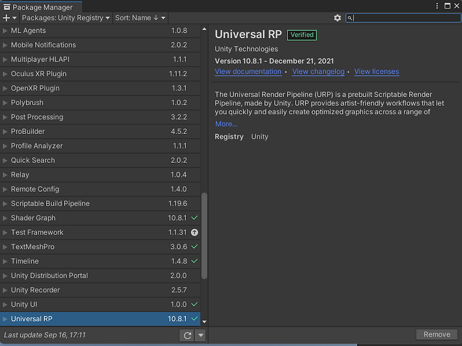Open the View documentation link
Viewport: 462px width, 346px height.
[x=248, y=71]
